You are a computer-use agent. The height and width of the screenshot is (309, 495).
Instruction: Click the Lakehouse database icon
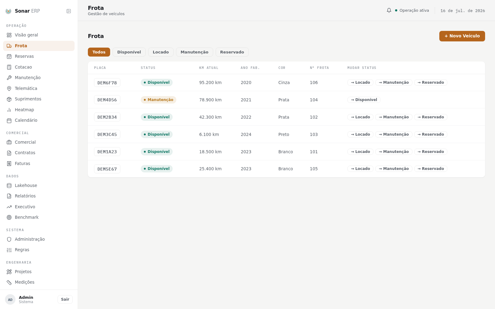(x=9, y=185)
